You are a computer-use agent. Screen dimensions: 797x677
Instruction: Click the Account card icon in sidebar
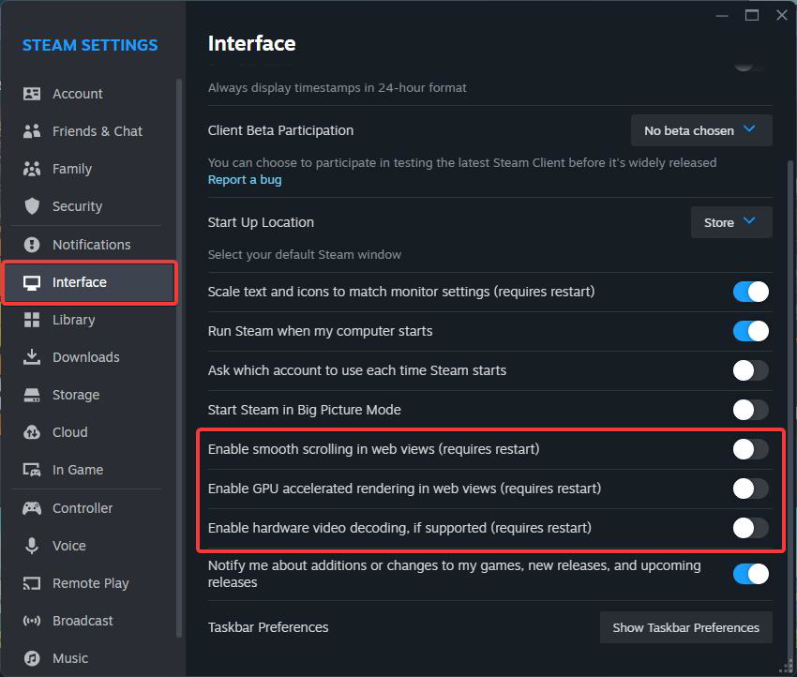click(x=32, y=94)
